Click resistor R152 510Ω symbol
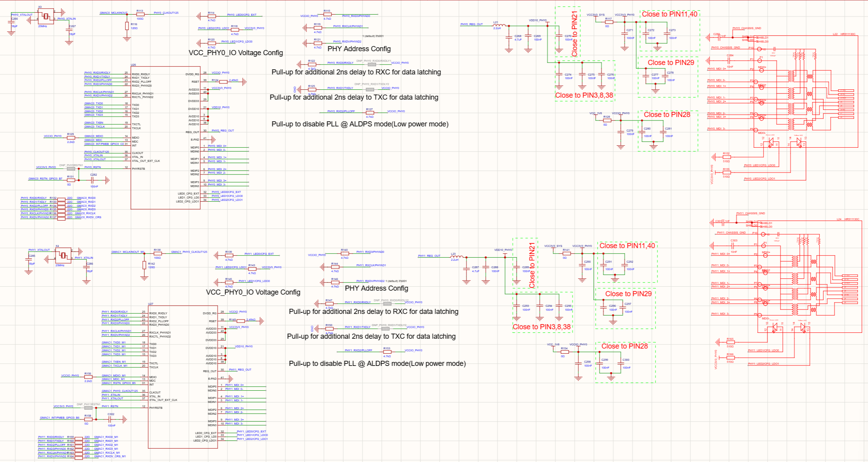868x462 pixels. [x=727, y=157]
